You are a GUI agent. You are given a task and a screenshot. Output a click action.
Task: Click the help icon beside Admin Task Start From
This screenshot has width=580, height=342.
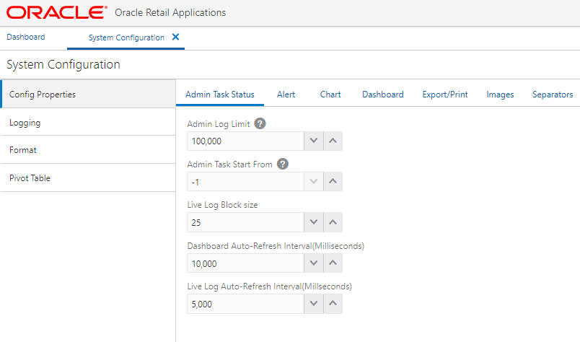(283, 164)
